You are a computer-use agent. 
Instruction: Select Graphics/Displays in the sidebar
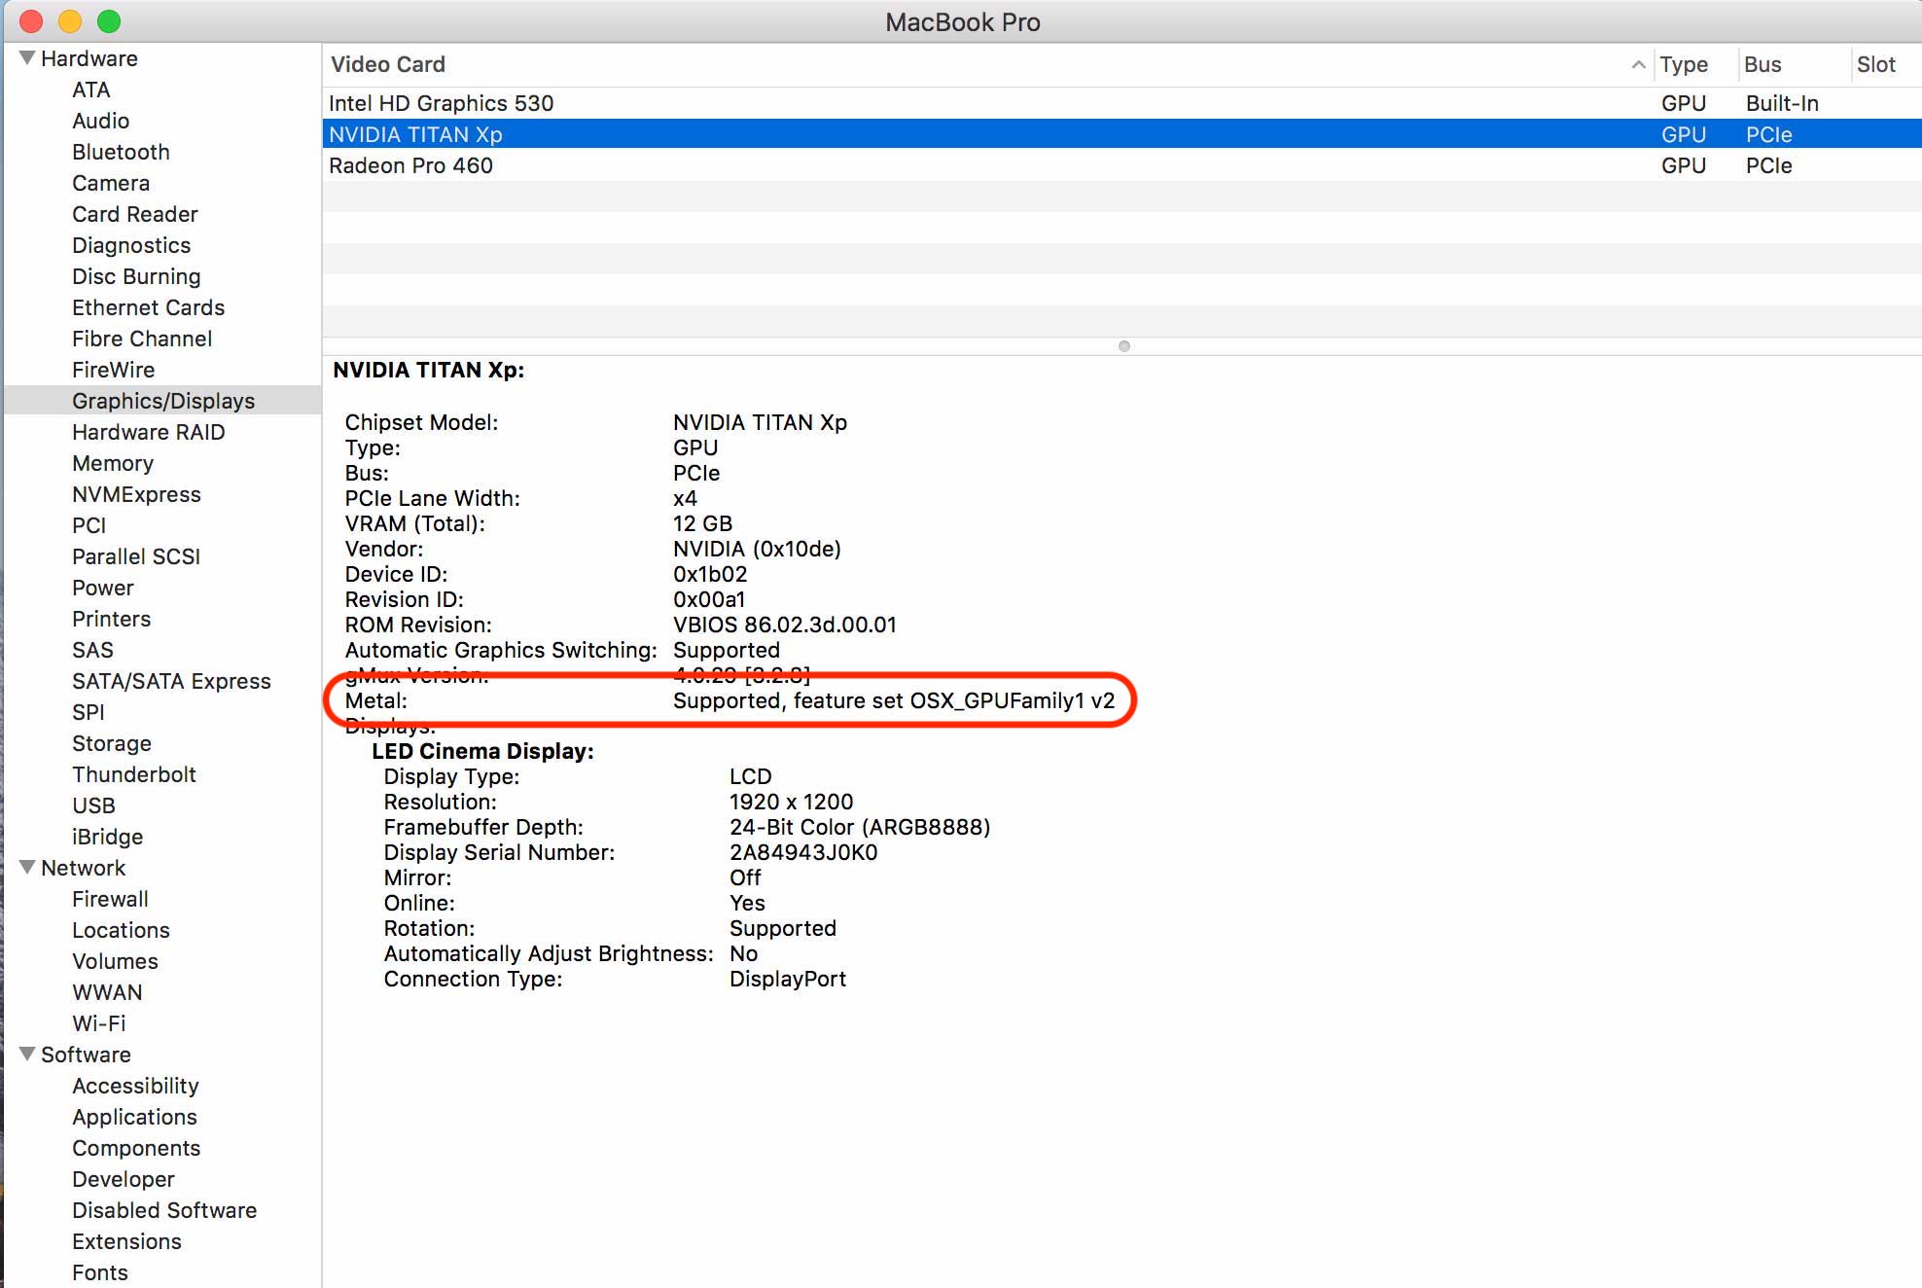click(163, 401)
